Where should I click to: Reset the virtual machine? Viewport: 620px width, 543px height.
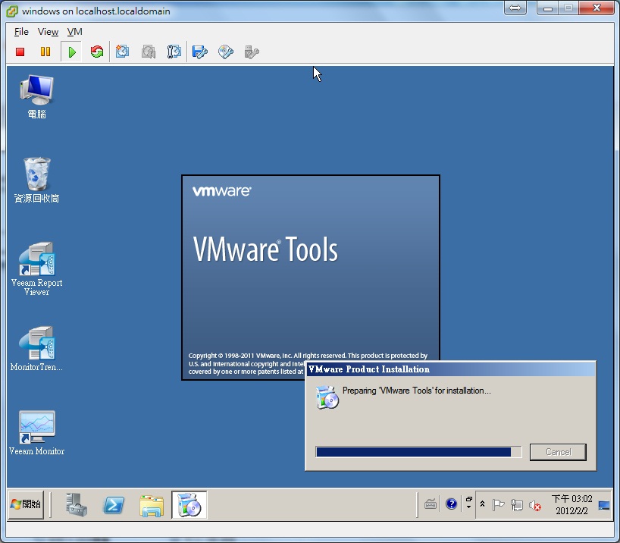[x=97, y=52]
